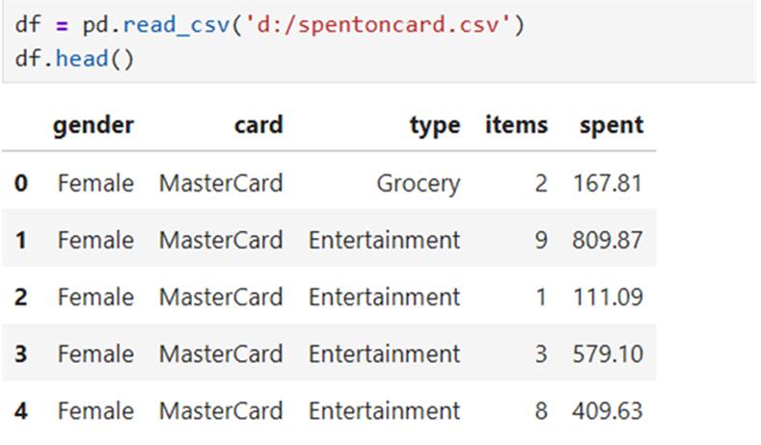Select row index 2 label
This screenshot has height=445, width=761.
pos(21,297)
